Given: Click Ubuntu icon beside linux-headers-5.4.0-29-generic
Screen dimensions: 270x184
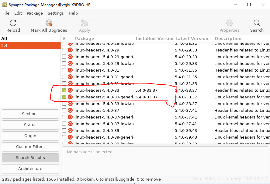Looking at the screenshot, I should (70, 57).
